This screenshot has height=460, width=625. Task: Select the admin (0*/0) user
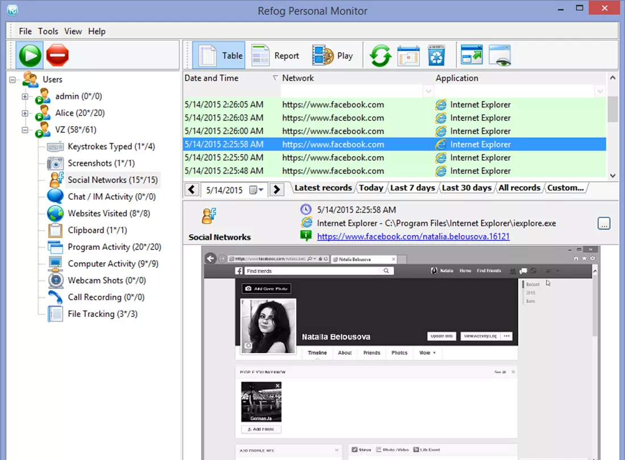(x=78, y=97)
